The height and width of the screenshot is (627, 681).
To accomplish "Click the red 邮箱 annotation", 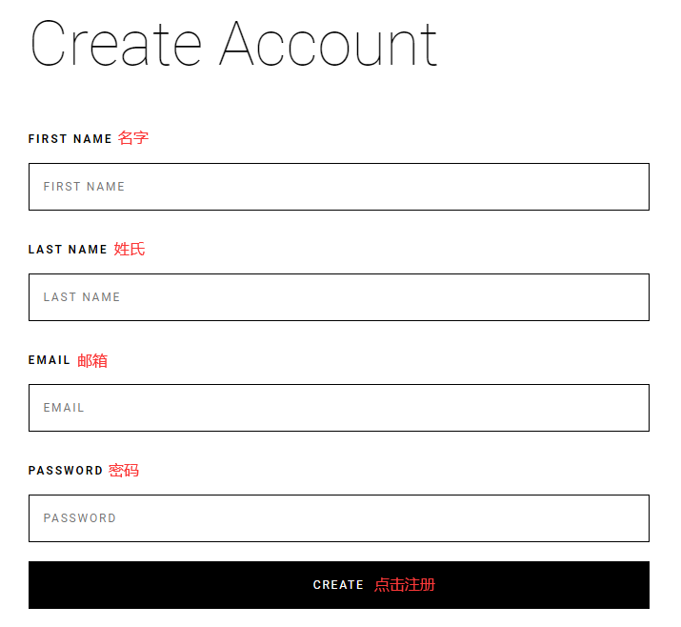I will click(x=92, y=360).
